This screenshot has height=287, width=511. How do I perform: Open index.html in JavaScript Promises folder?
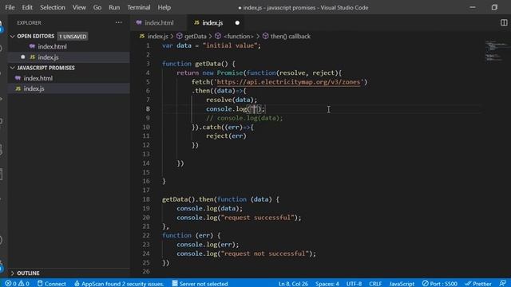pyautogui.click(x=38, y=78)
